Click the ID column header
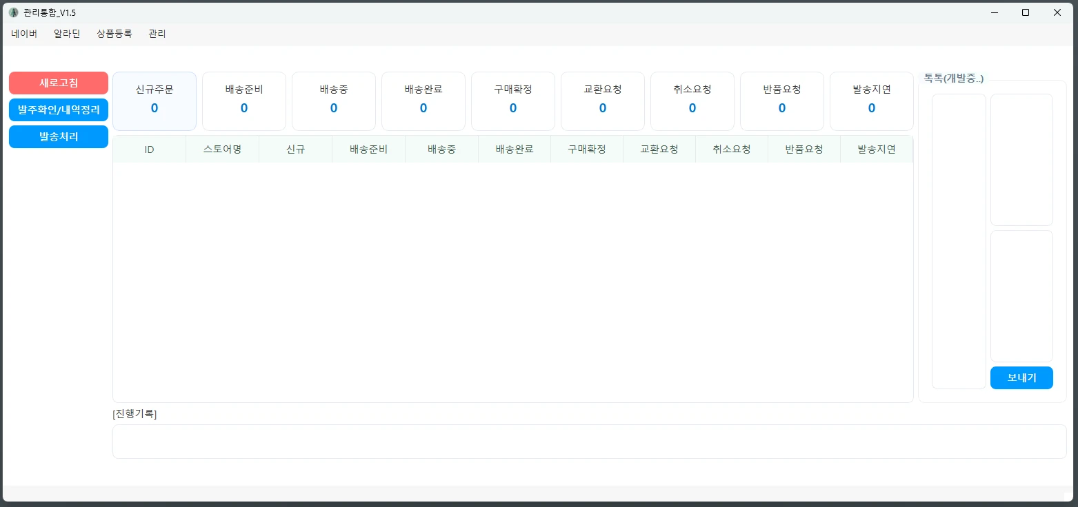 (150, 149)
